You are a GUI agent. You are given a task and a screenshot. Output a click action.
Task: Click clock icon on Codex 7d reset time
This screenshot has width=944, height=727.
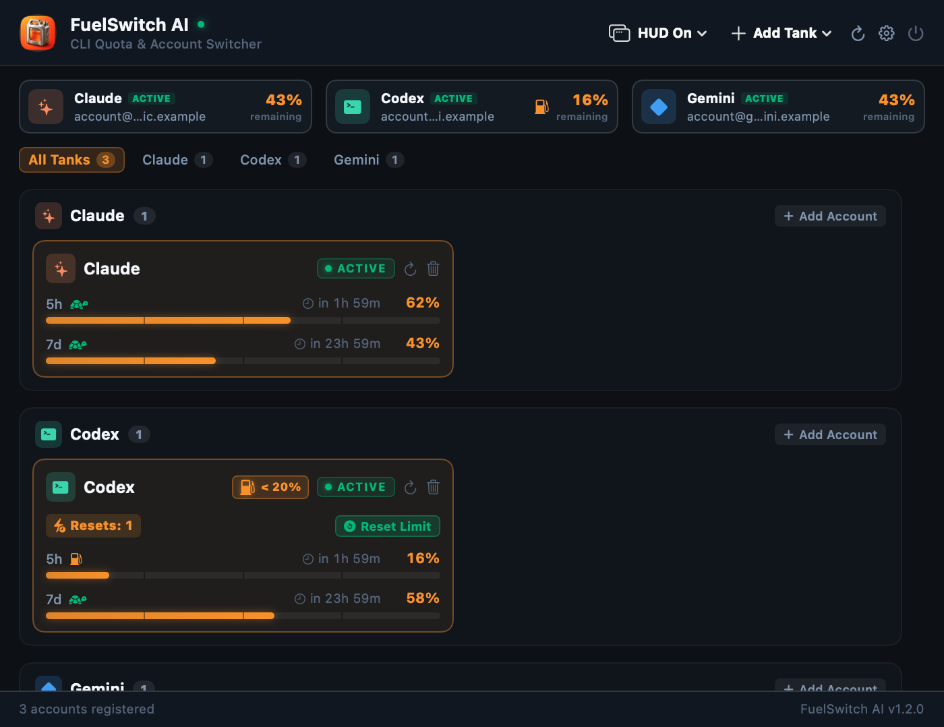pos(300,599)
